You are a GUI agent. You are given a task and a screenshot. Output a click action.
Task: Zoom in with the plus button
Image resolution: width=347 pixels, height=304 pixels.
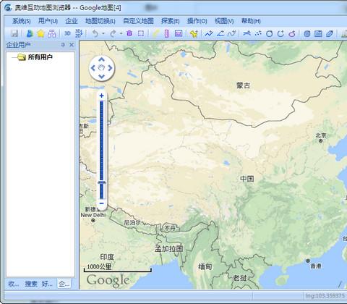point(101,96)
